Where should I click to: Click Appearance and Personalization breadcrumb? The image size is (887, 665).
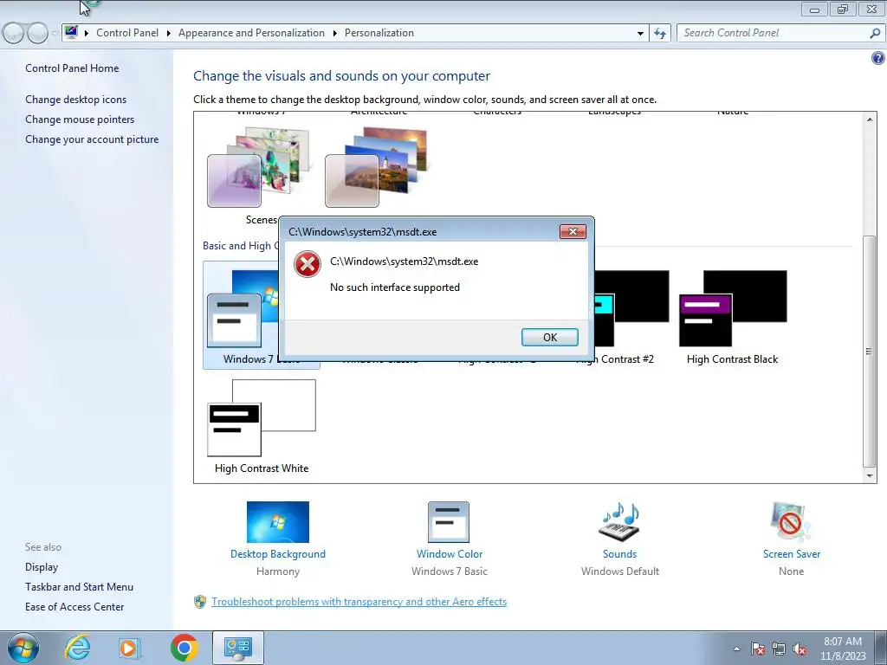point(252,33)
